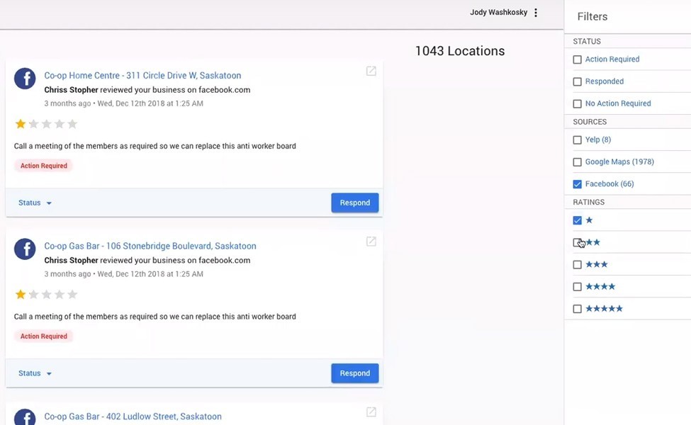The image size is (691, 425).
Task: Check the five-star rating filter
Action: [578, 309]
